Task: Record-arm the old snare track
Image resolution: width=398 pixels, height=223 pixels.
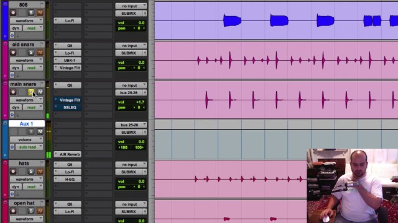Action: [x=13, y=52]
